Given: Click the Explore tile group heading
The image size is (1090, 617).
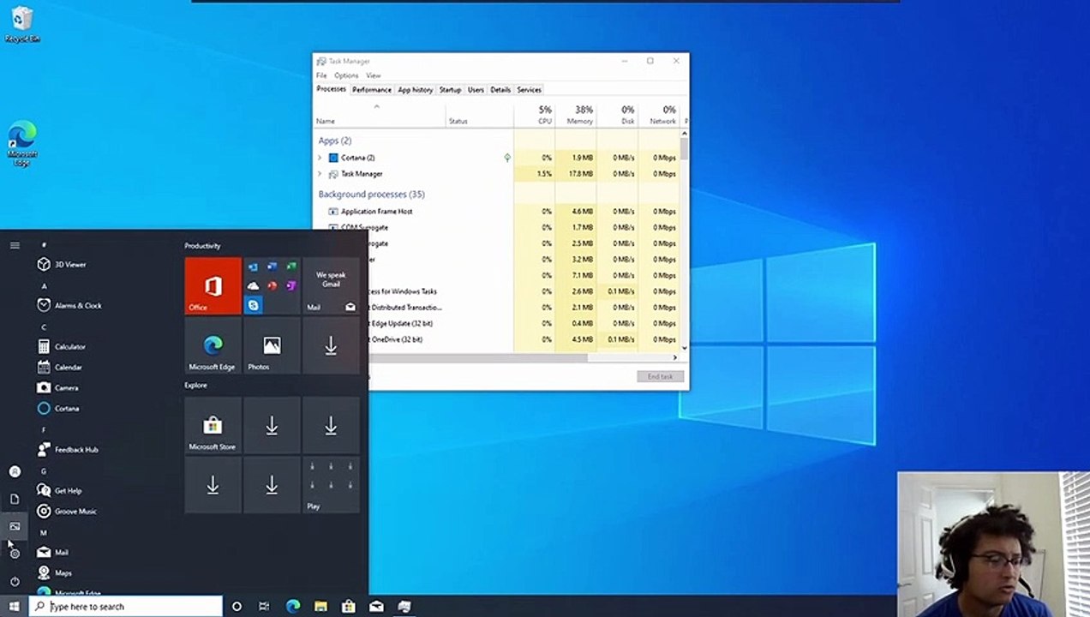Looking at the screenshot, I should [195, 386].
